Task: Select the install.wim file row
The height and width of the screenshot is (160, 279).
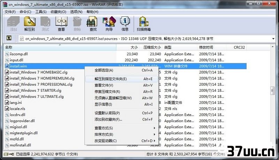Action: point(126,66)
